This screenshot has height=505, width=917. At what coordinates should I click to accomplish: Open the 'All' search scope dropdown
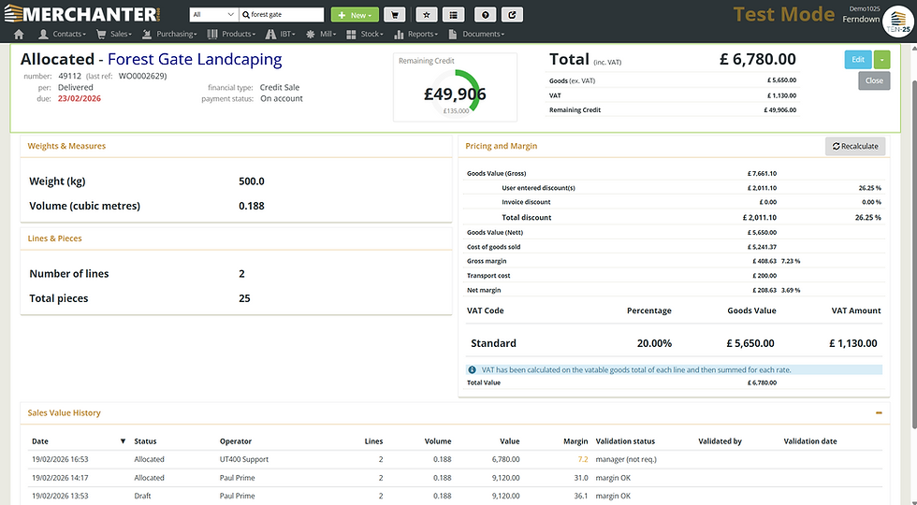(x=213, y=15)
